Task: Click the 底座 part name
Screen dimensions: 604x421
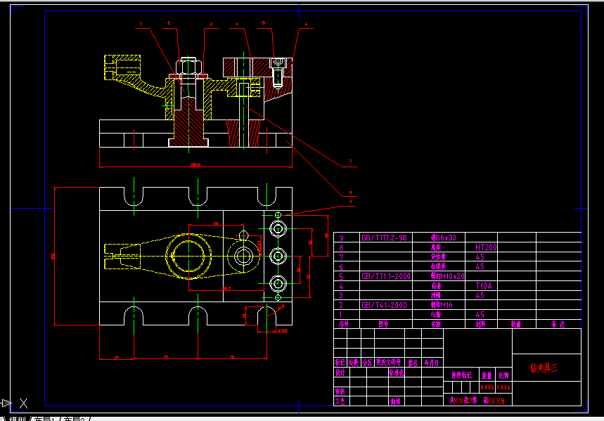Action: tap(436, 247)
